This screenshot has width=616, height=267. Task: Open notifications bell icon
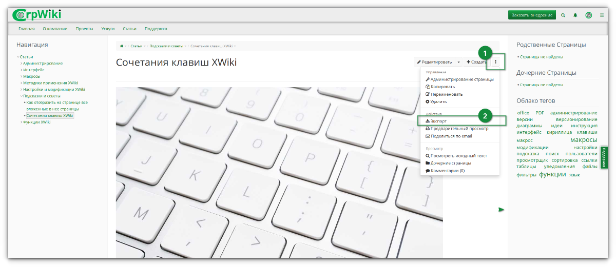(575, 15)
